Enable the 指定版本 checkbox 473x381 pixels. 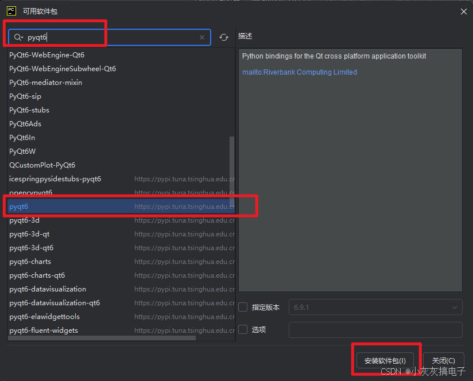[x=243, y=307]
